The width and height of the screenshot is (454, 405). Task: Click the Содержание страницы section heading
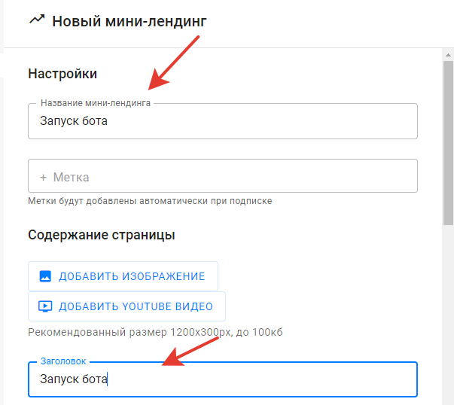(x=102, y=235)
